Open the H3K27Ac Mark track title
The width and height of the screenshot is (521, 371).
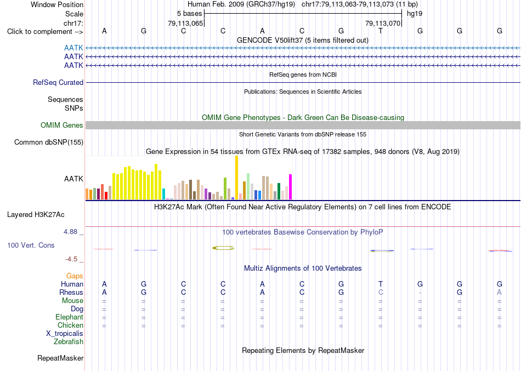pyautogui.click(x=303, y=207)
